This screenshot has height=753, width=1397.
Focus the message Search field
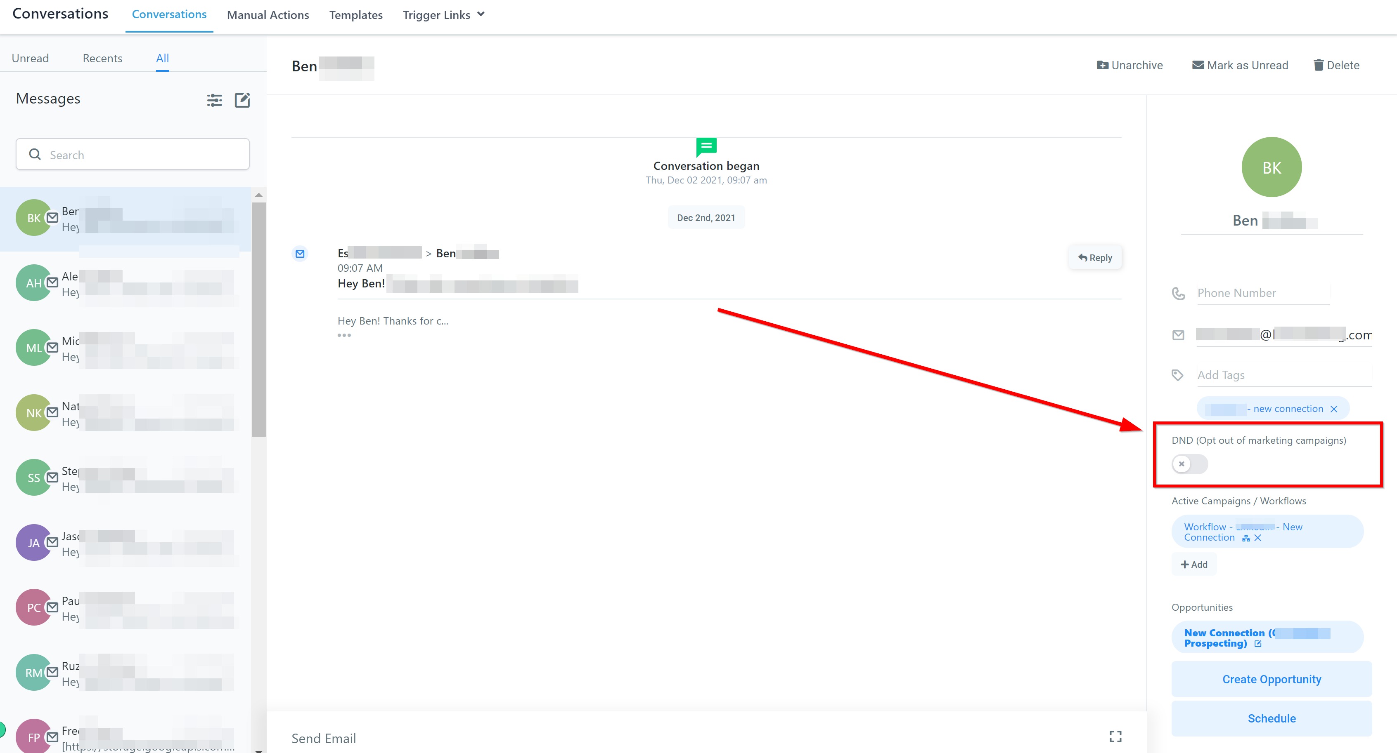(x=133, y=154)
